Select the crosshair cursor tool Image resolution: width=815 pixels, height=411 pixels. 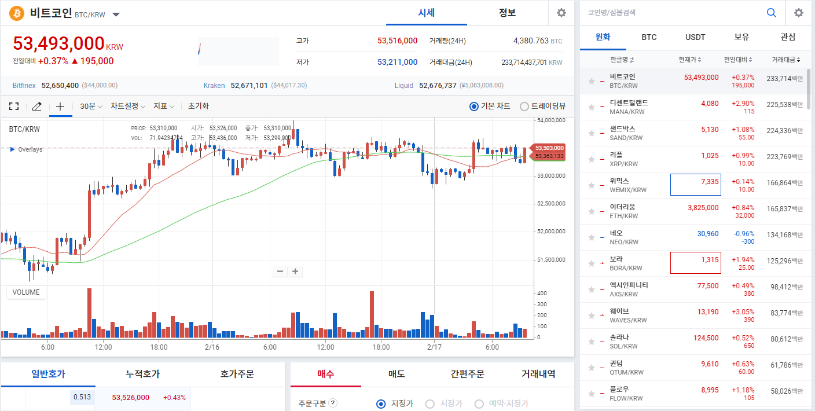(60, 107)
